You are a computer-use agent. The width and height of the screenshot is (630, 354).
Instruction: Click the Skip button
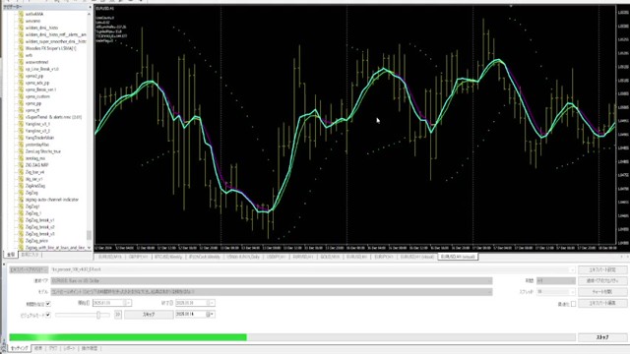pos(149,315)
